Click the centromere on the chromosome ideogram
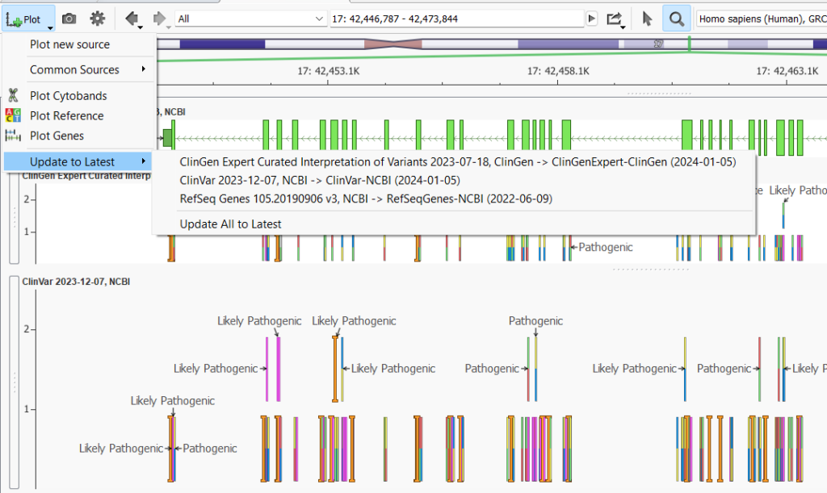Viewport: 827px width, 493px height. (393, 44)
